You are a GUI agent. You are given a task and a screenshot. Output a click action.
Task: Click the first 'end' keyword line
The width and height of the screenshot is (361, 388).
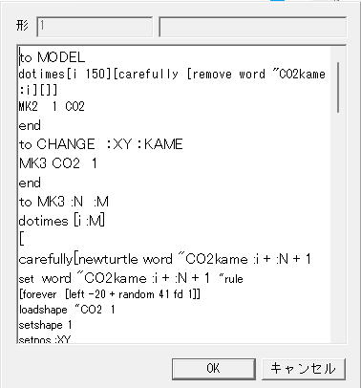[x=30, y=125]
